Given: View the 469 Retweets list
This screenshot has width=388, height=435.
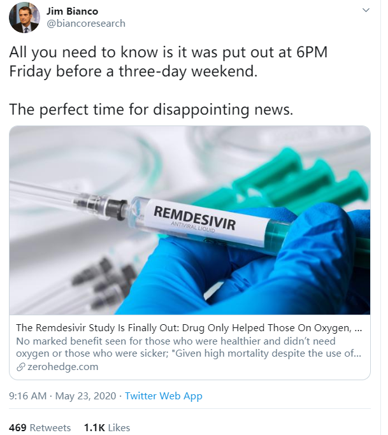Looking at the screenshot, I should 40,427.
